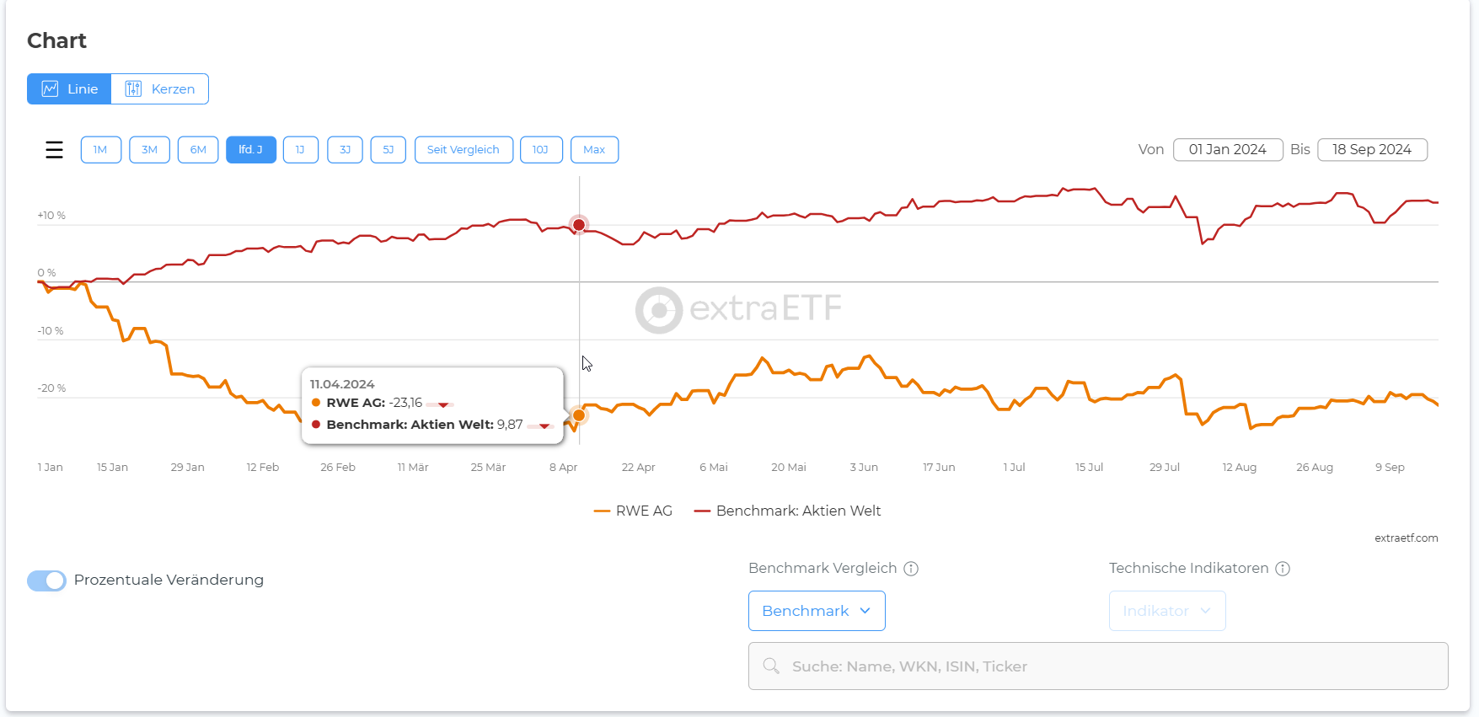Click the magnifier icon in the search field
Viewport: 1479px width, 717px height.
coord(771,666)
